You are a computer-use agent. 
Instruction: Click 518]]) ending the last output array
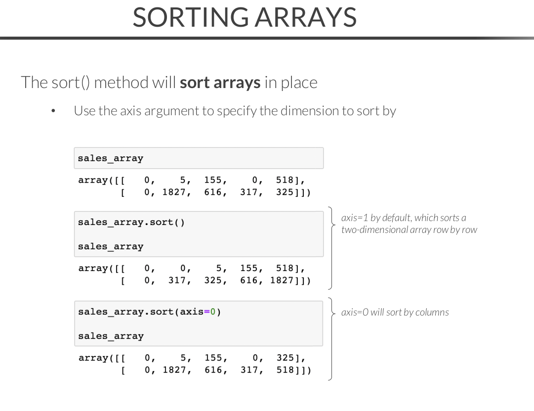(x=293, y=369)
